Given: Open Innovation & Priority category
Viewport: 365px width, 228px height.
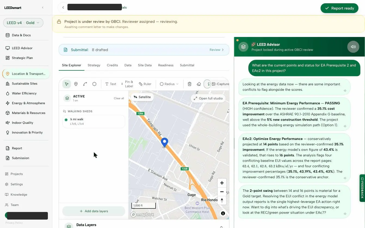Looking at the screenshot, I should 27,132.
